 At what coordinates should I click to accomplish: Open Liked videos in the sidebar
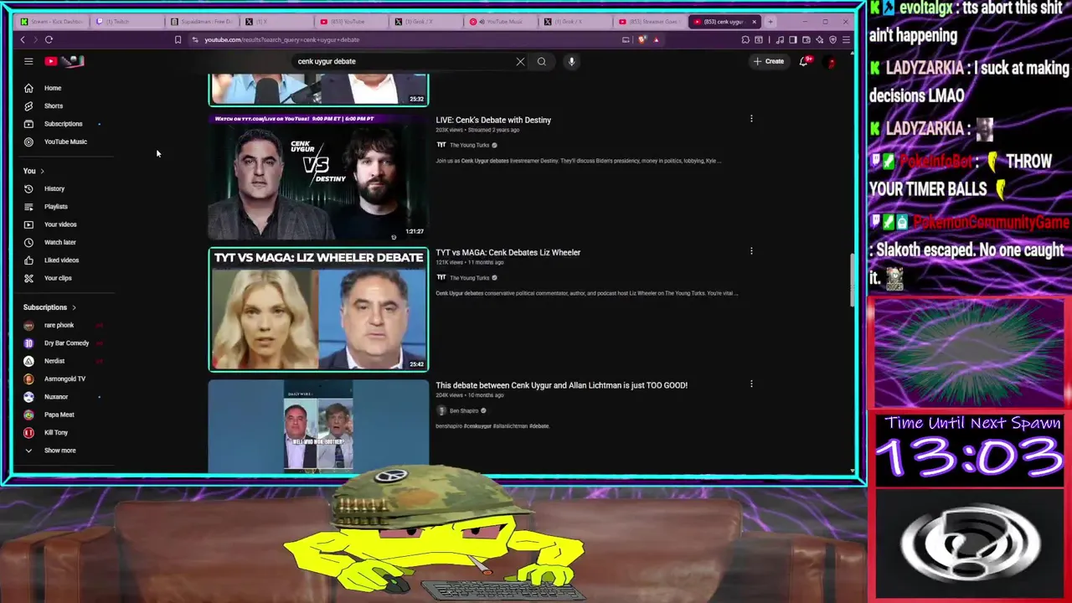[61, 260]
